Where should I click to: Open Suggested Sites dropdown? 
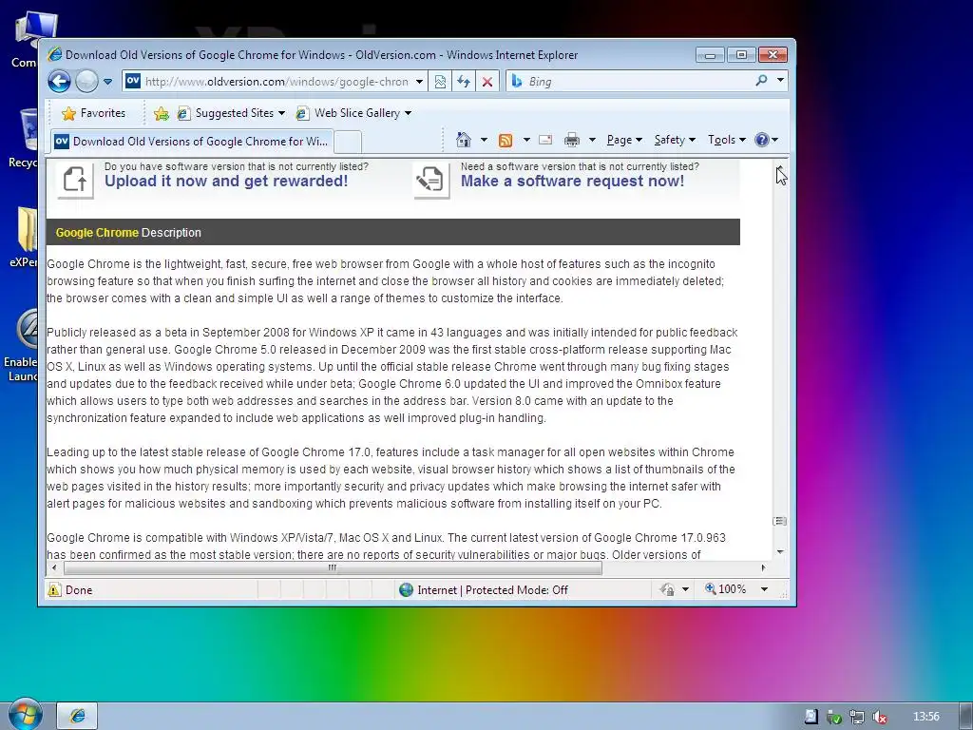click(x=232, y=113)
